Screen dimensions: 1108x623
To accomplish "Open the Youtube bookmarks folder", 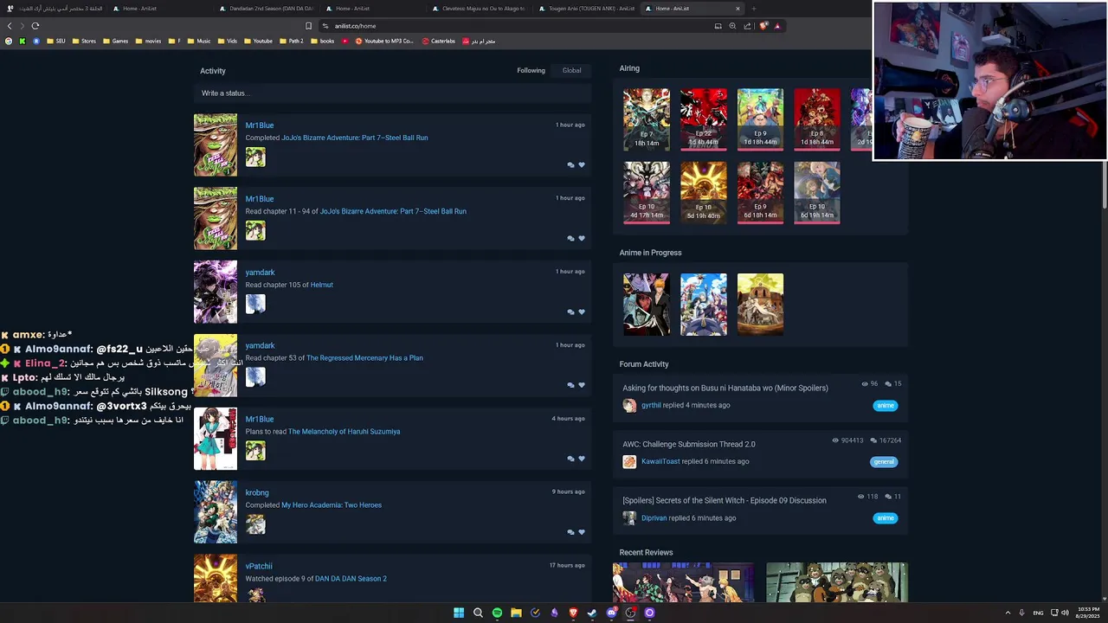I will coord(258,41).
